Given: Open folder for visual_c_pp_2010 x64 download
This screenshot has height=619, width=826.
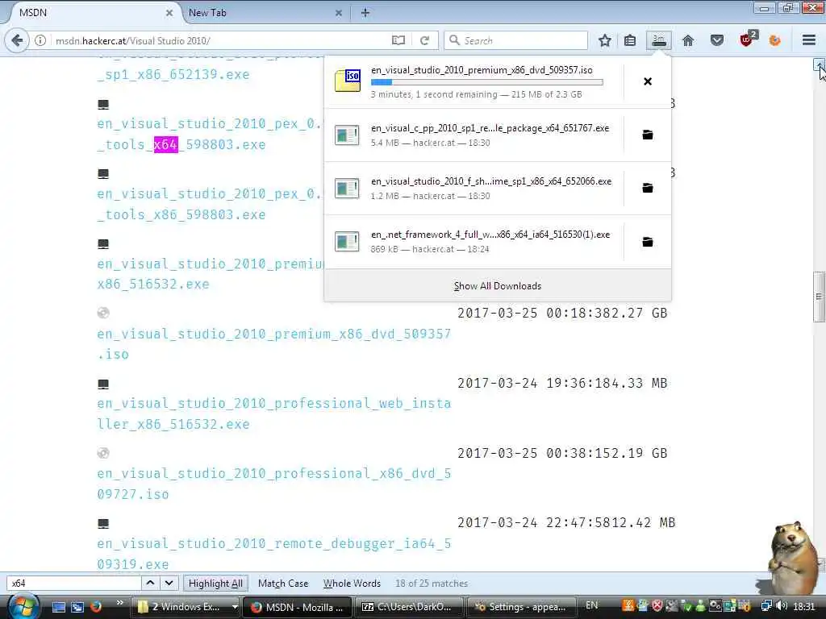Looking at the screenshot, I should pos(648,135).
